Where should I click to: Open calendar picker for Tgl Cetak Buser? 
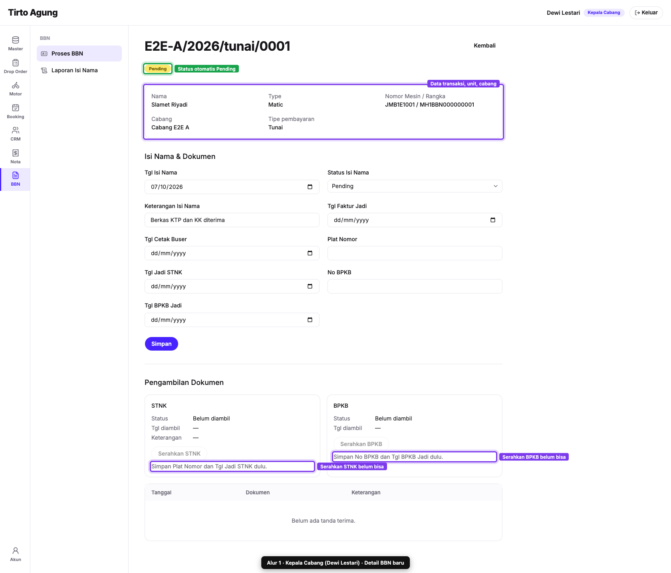coord(310,253)
